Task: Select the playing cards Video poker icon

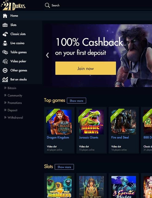Action: click(5, 61)
